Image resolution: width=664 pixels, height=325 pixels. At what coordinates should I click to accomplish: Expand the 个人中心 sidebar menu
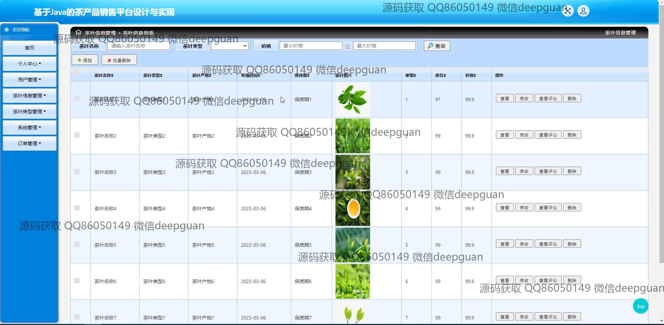tap(29, 64)
